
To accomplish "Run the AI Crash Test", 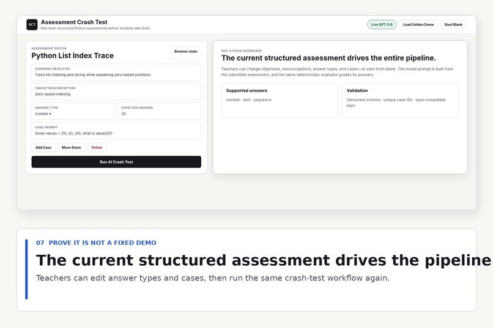I will 116,162.
